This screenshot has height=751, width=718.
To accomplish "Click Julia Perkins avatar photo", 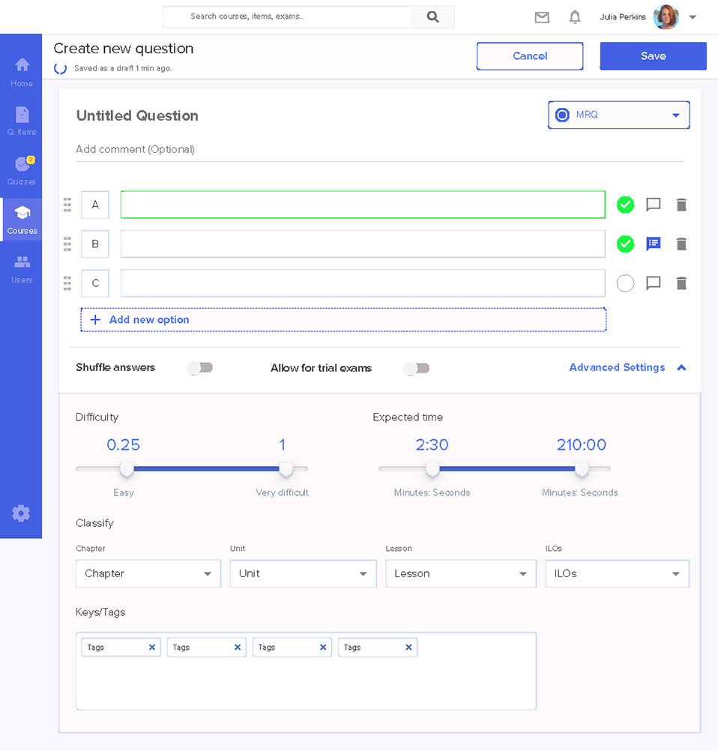I will click(x=666, y=16).
